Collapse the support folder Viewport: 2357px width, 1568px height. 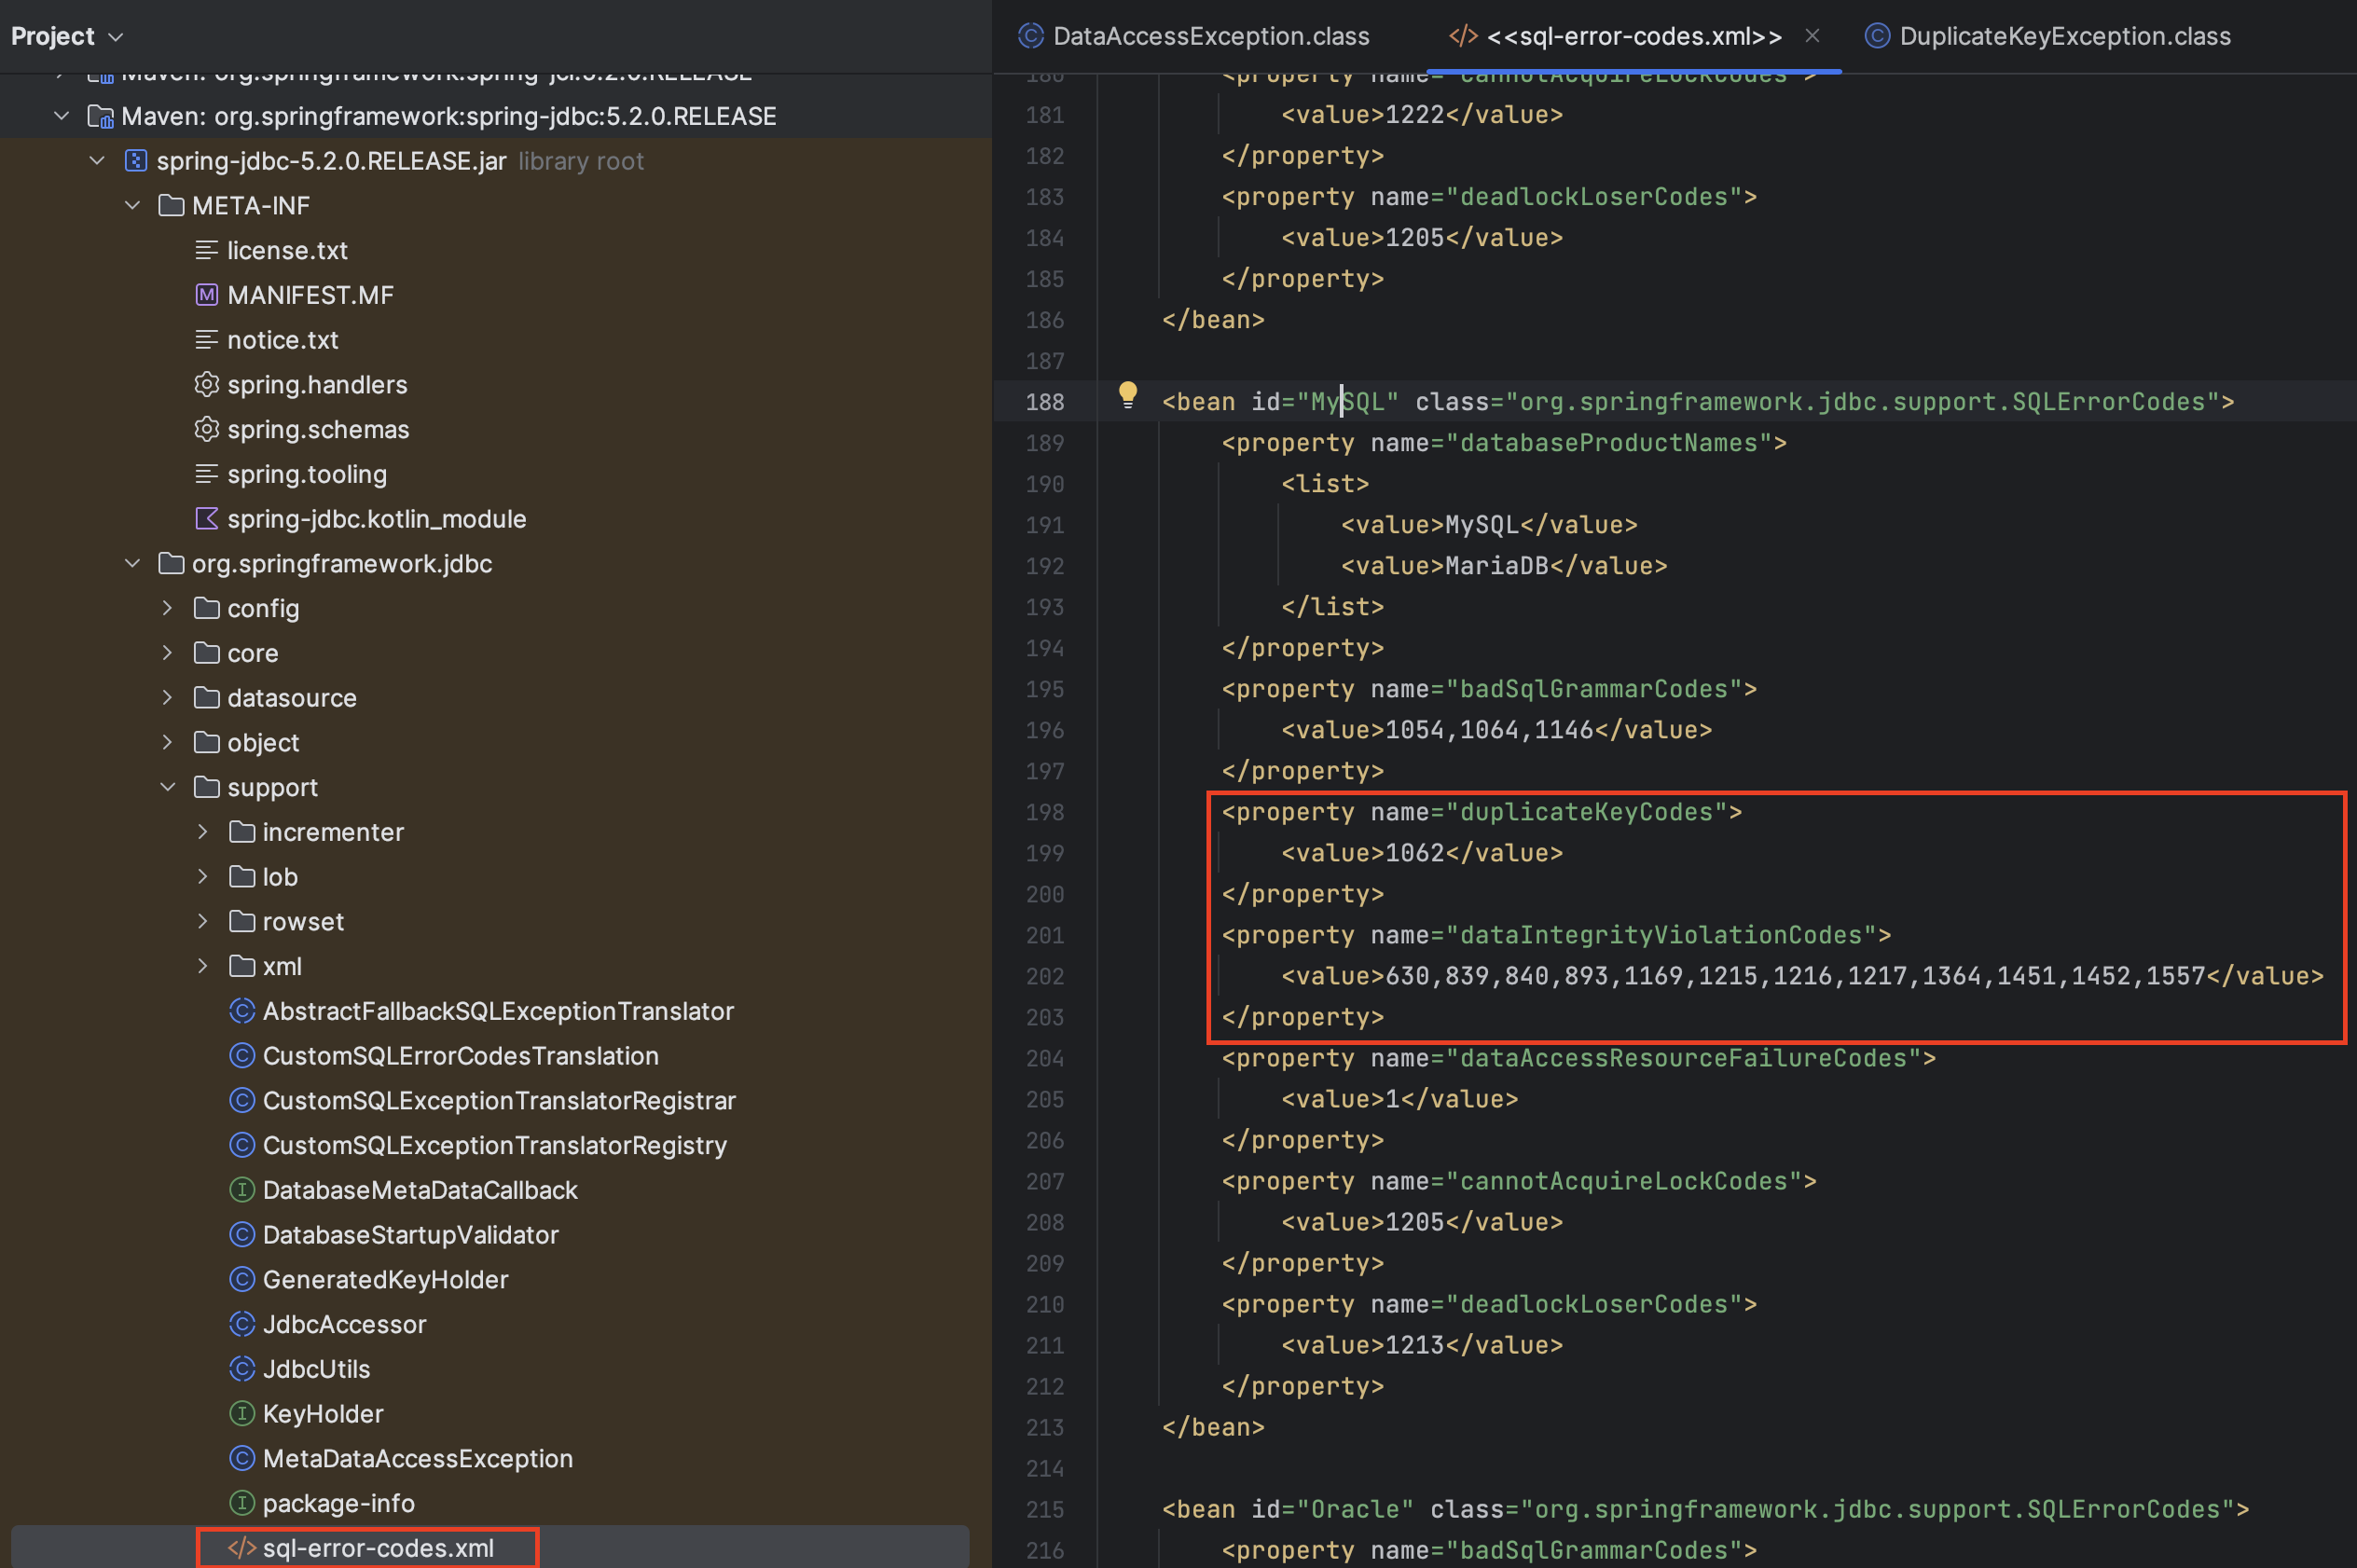pos(167,787)
